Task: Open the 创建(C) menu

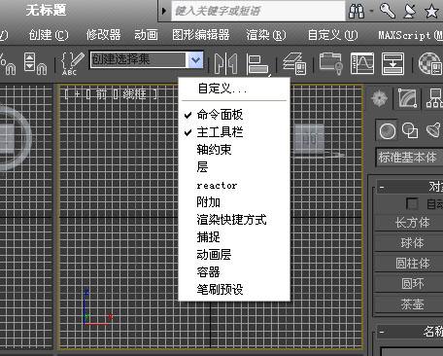Action: (49, 35)
